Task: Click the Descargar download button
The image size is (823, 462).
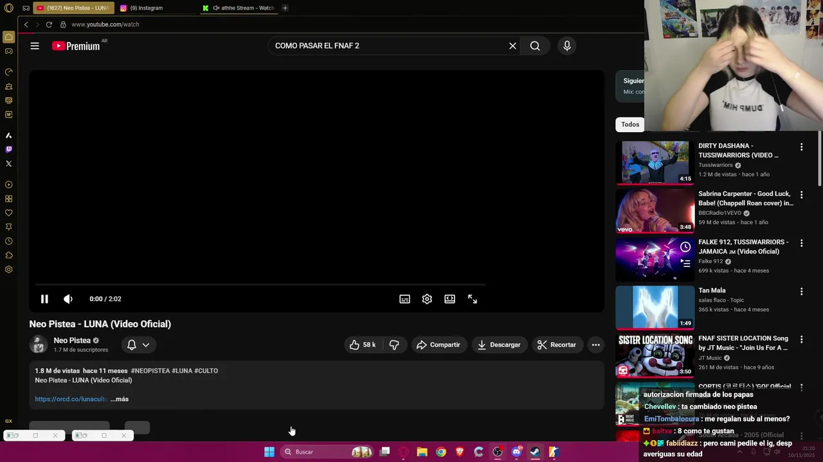Action: point(499,345)
